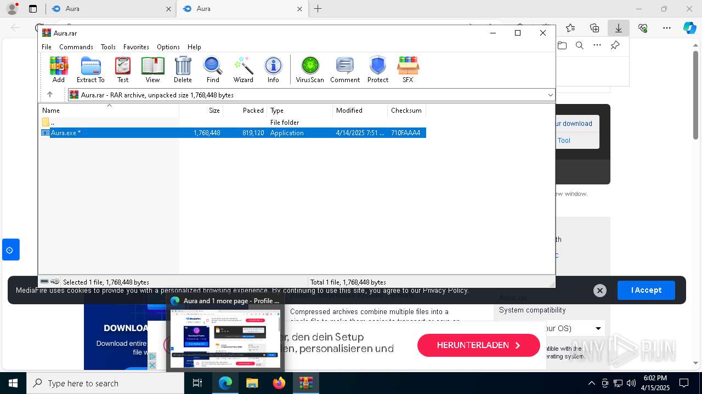The image size is (702, 394).
Task: Click the taskbar search box
Action: click(105, 383)
